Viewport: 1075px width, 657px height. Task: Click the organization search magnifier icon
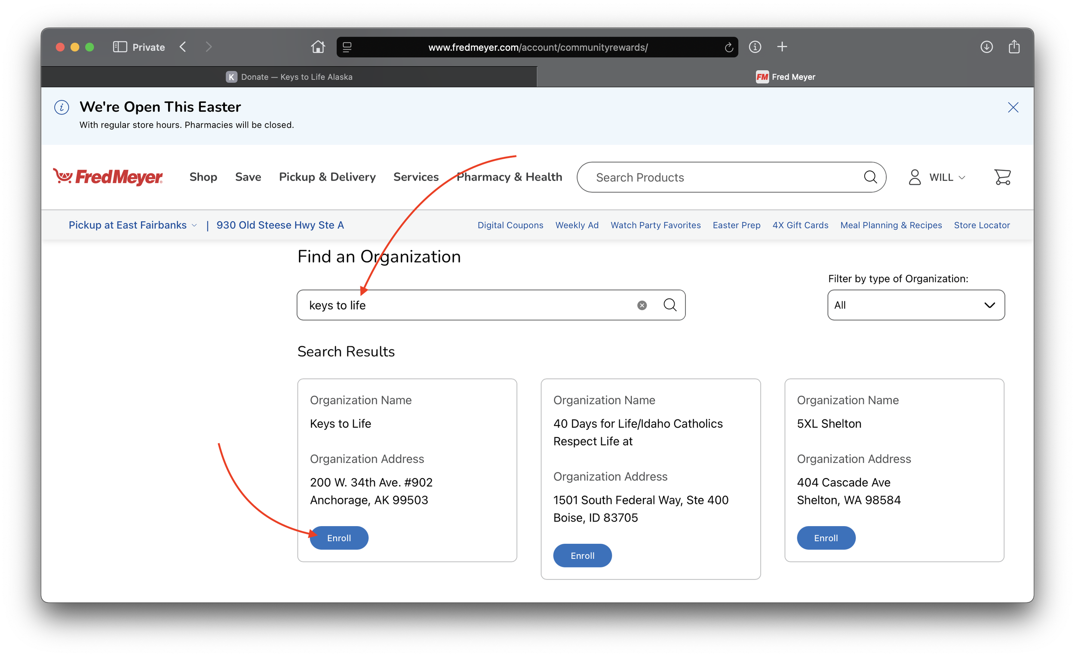click(670, 305)
